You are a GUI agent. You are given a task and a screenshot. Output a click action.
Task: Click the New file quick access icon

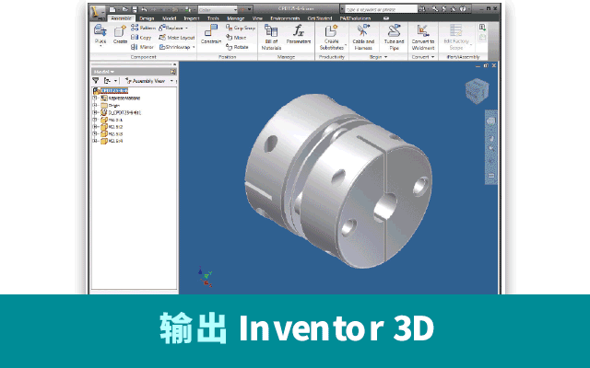coord(112,9)
